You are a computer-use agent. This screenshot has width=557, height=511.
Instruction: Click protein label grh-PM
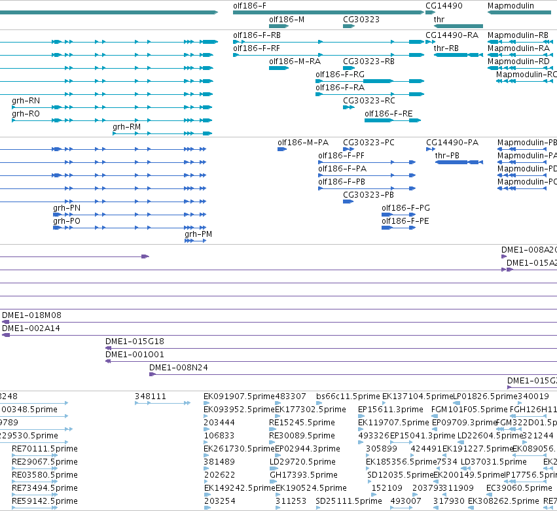[198, 235]
